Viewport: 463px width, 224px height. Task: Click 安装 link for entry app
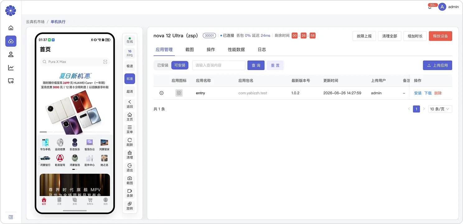(418, 93)
